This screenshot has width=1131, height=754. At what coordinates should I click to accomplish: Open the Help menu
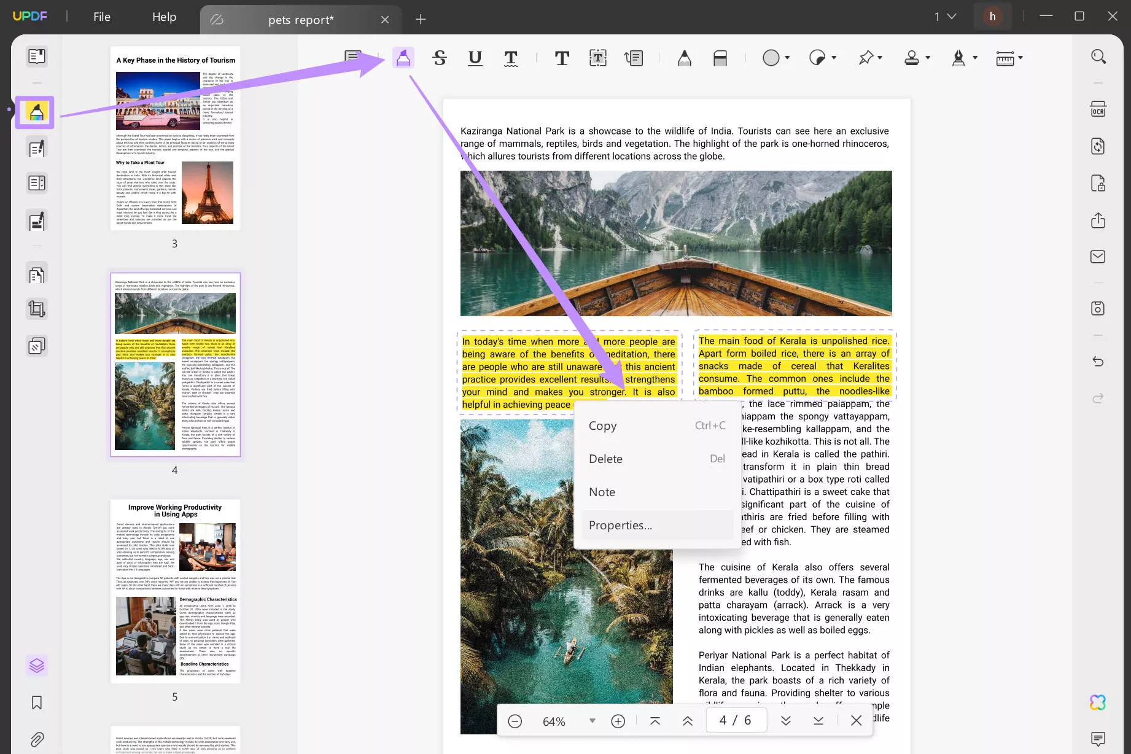pyautogui.click(x=164, y=17)
